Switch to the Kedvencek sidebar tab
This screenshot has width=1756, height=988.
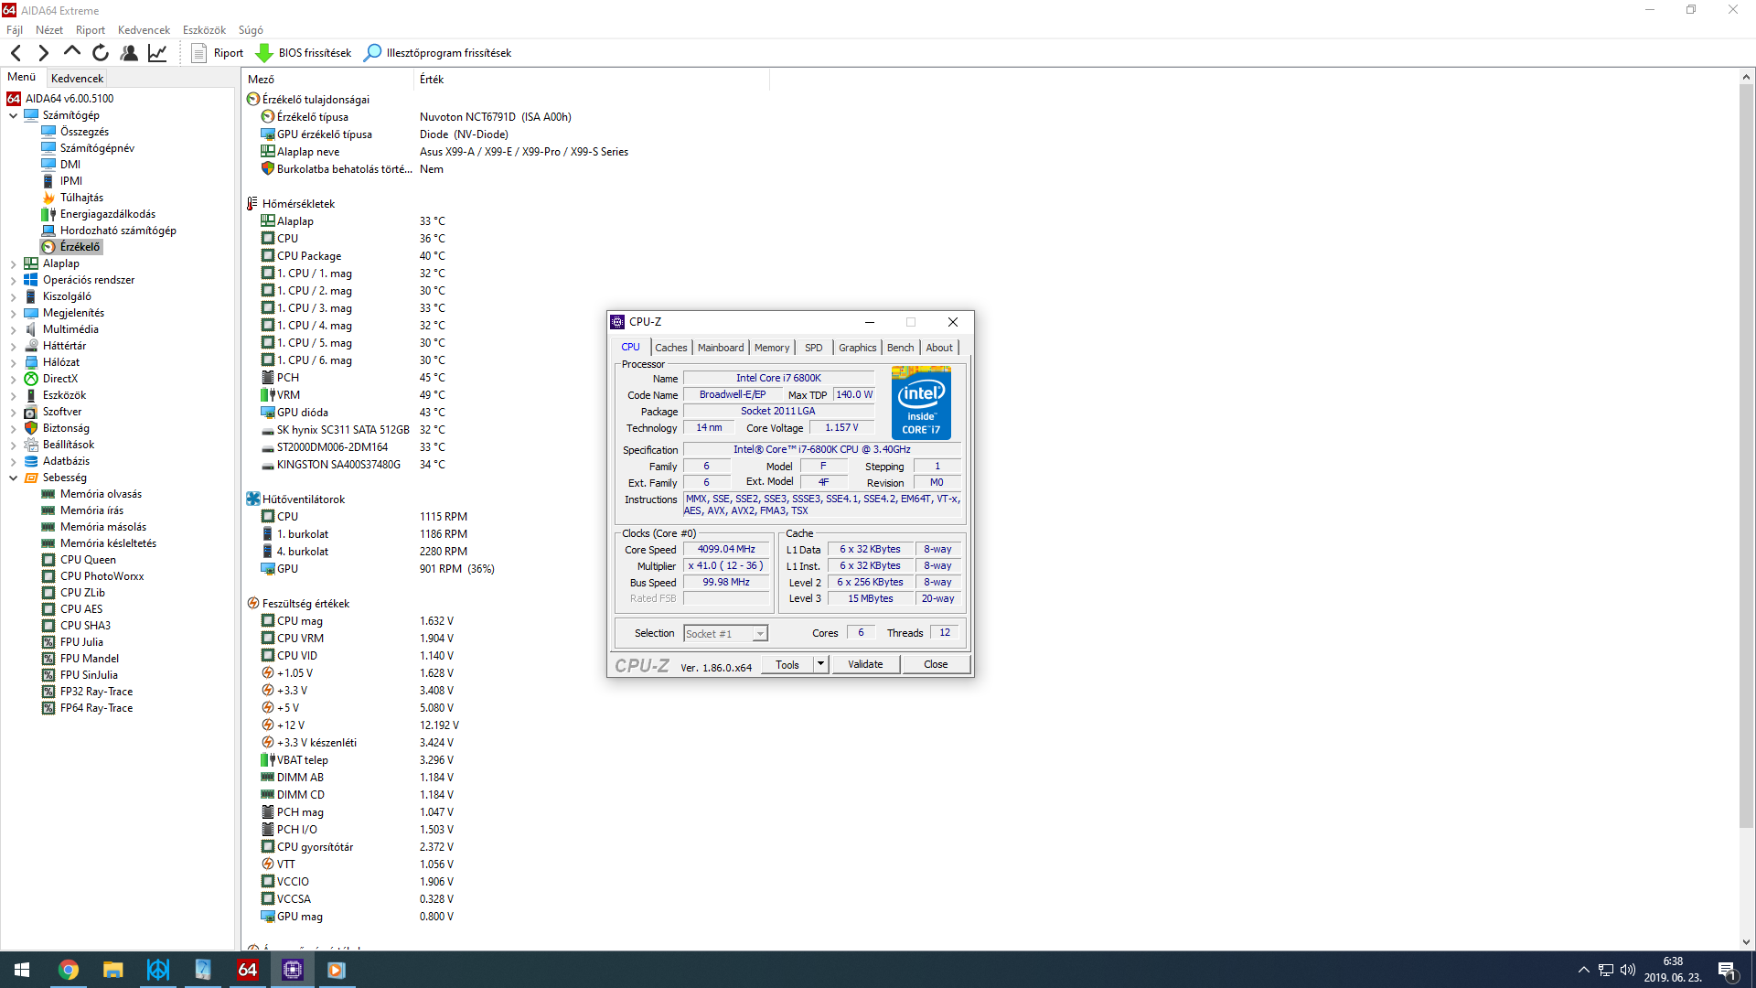coord(77,79)
